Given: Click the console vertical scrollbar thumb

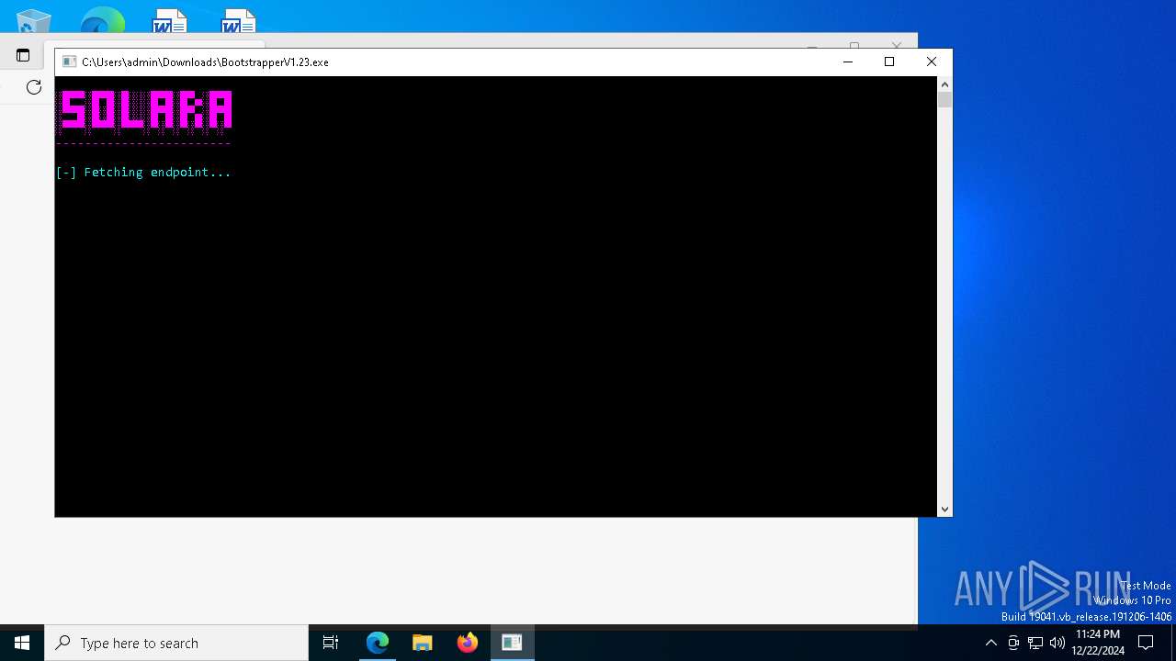Looking at the screenshot, I should (x=944, y=100).
